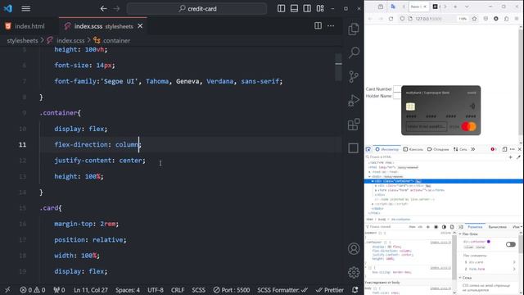Click the Ln 11, Col 27 status item
The height and width of the screenshot is (295, 524).
pos(91,290)
